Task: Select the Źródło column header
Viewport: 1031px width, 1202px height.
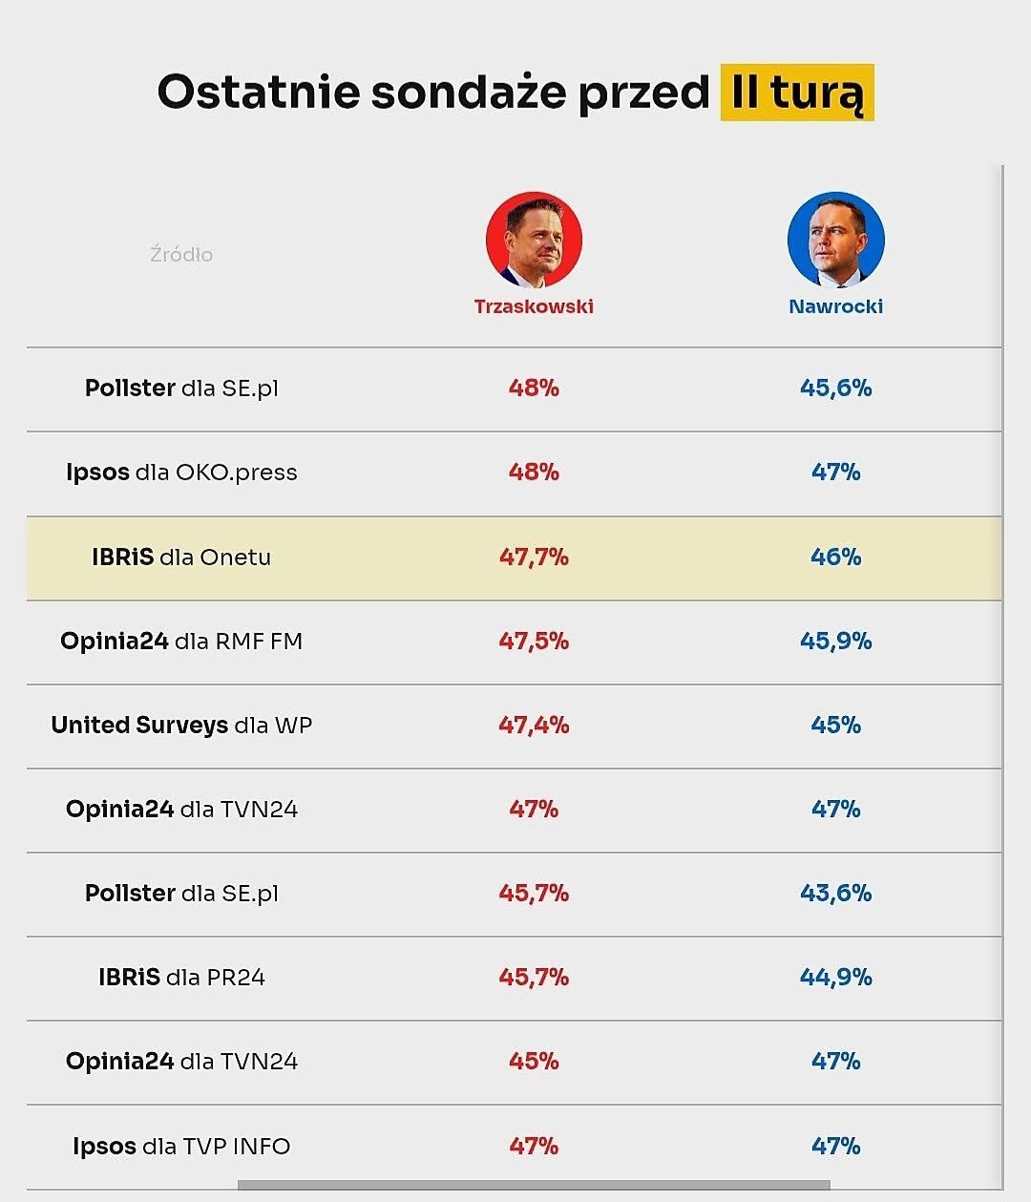Action: click(181, 255)
